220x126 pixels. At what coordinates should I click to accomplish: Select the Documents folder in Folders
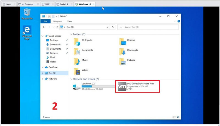(83, 52)
